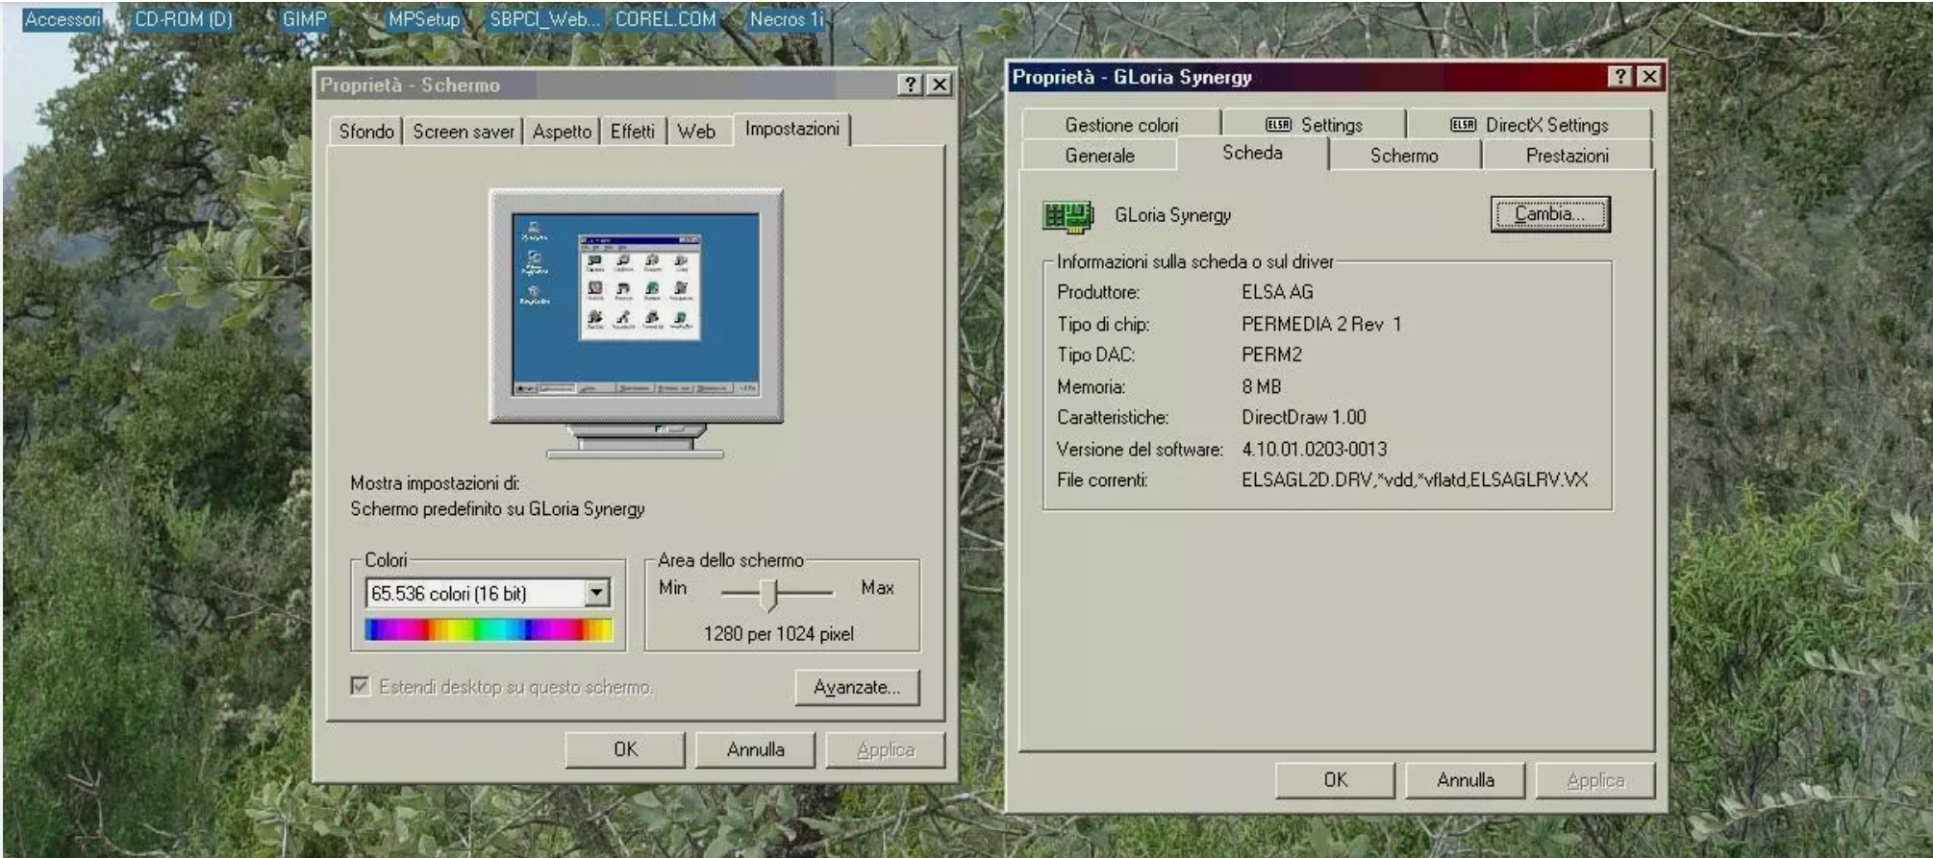Click help button in Proprietà - Schermo window
The image size is (1933, 858).
(910, 85)
